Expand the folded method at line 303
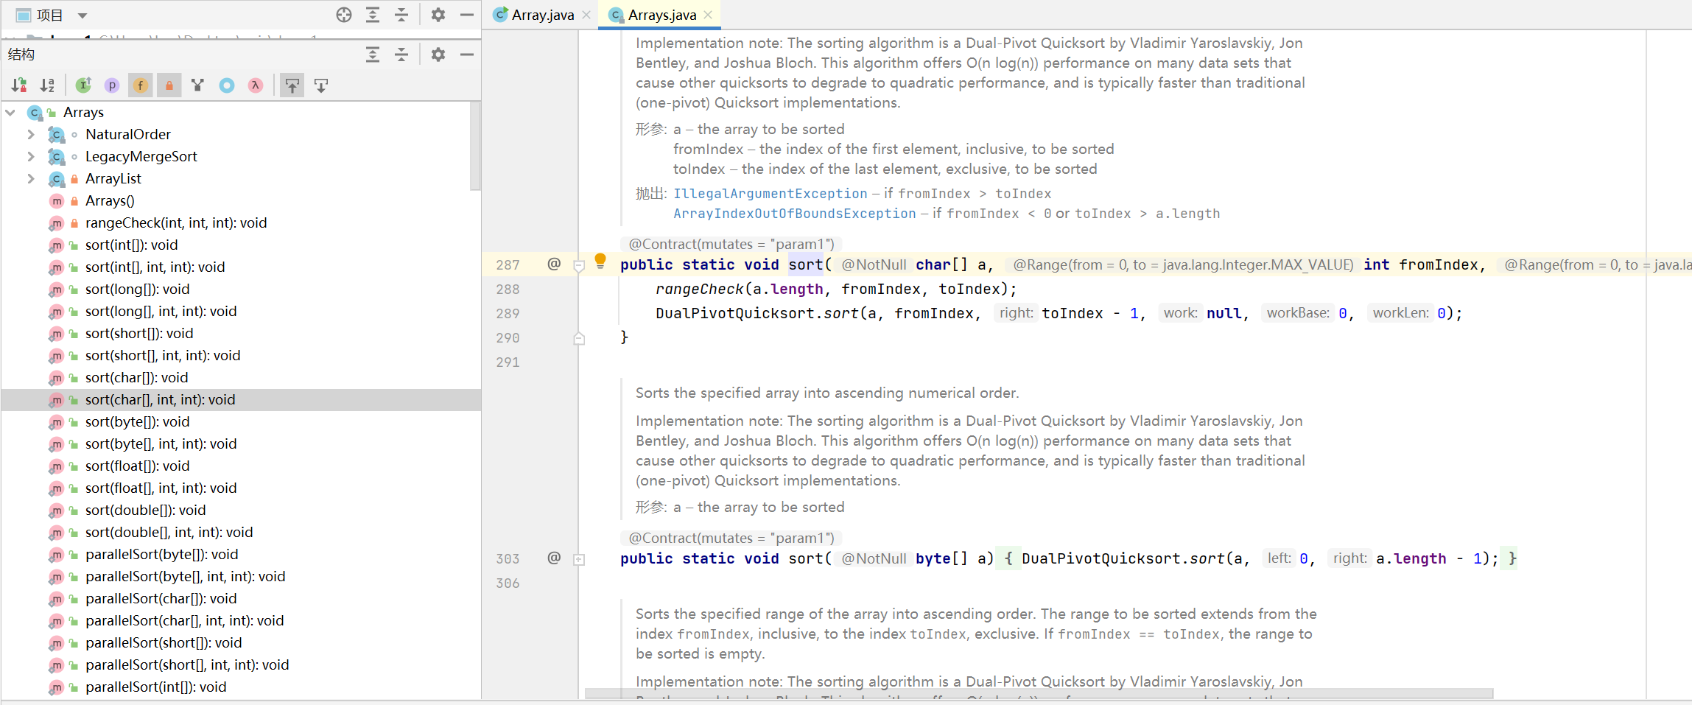Screen dimensions: 1692x705 click(579, 559)
